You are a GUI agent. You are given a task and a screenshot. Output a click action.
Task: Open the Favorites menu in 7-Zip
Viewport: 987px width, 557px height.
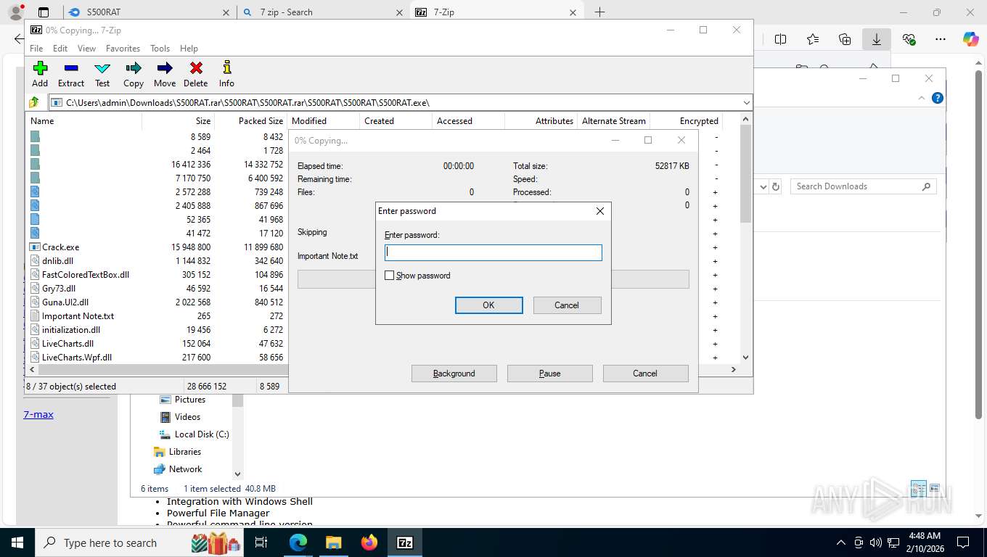pos(123,49)
